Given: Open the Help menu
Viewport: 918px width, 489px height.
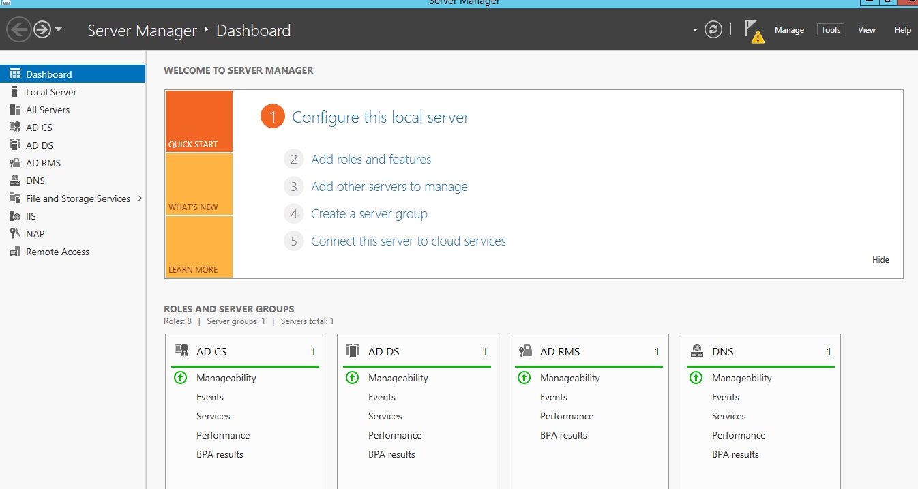Looking at the screenshot, I should pos(903,30).
